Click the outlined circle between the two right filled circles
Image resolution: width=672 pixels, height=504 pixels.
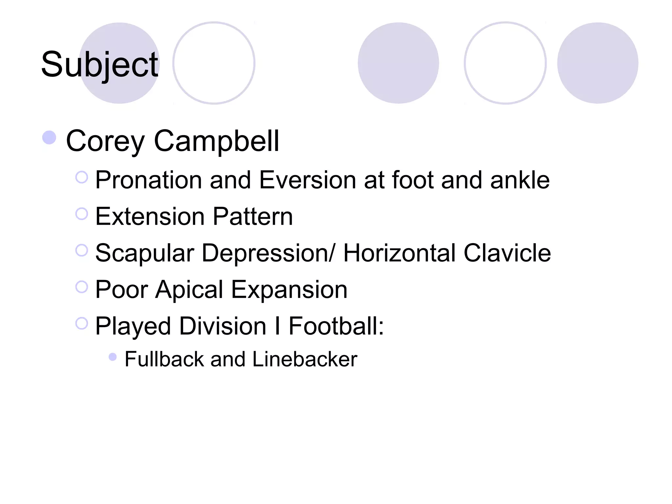pos(505,63)
